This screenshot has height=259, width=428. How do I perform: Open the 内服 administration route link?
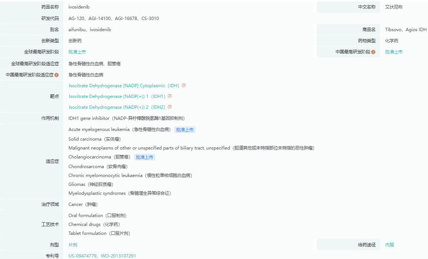click(x=389, y=245)
